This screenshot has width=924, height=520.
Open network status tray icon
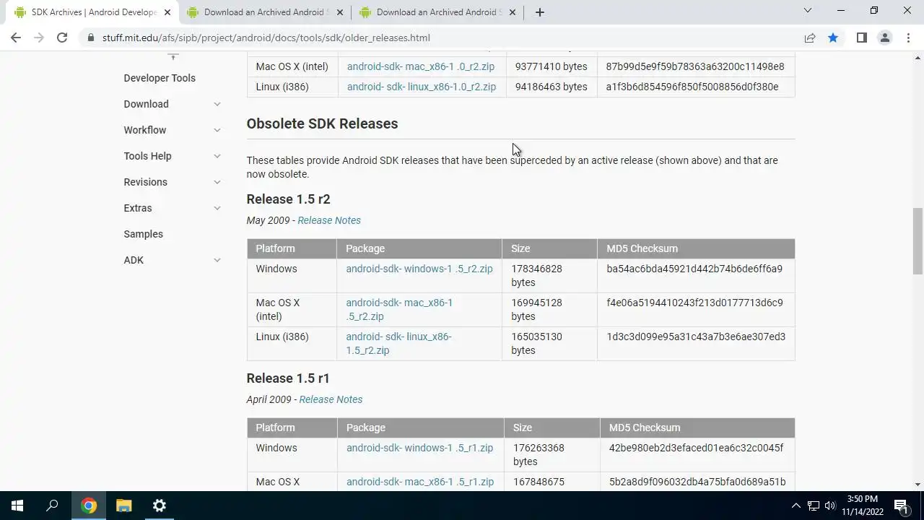pos(814,506)
